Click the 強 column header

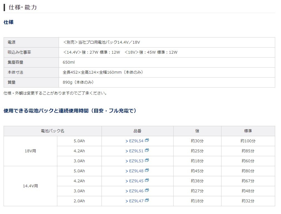coord(197,131)
